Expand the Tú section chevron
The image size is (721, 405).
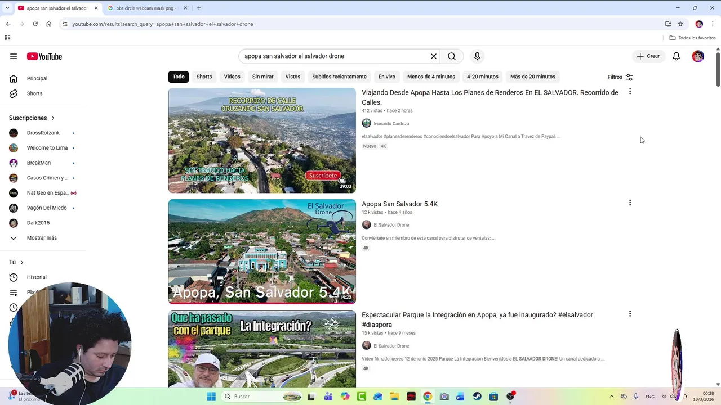pyautogui.click(x=22, y=263)
